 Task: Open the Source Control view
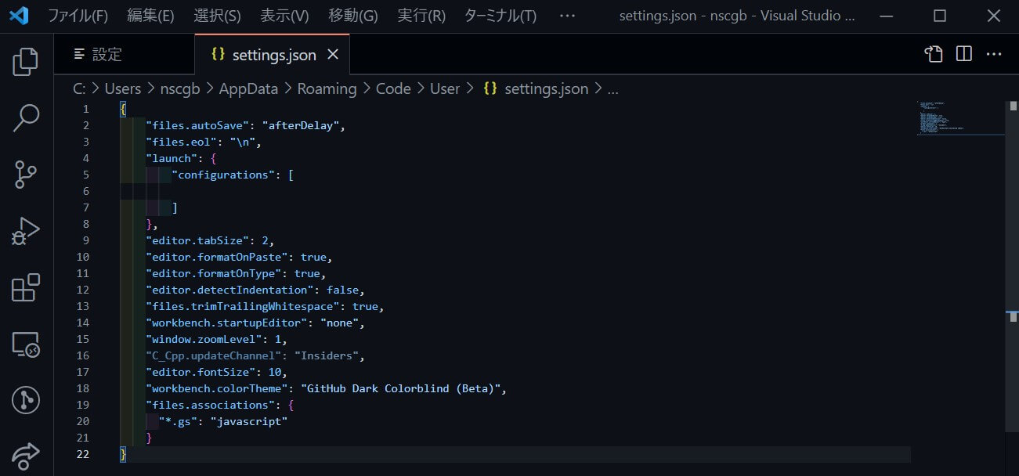pyautogui.click(x=25, y=175)
